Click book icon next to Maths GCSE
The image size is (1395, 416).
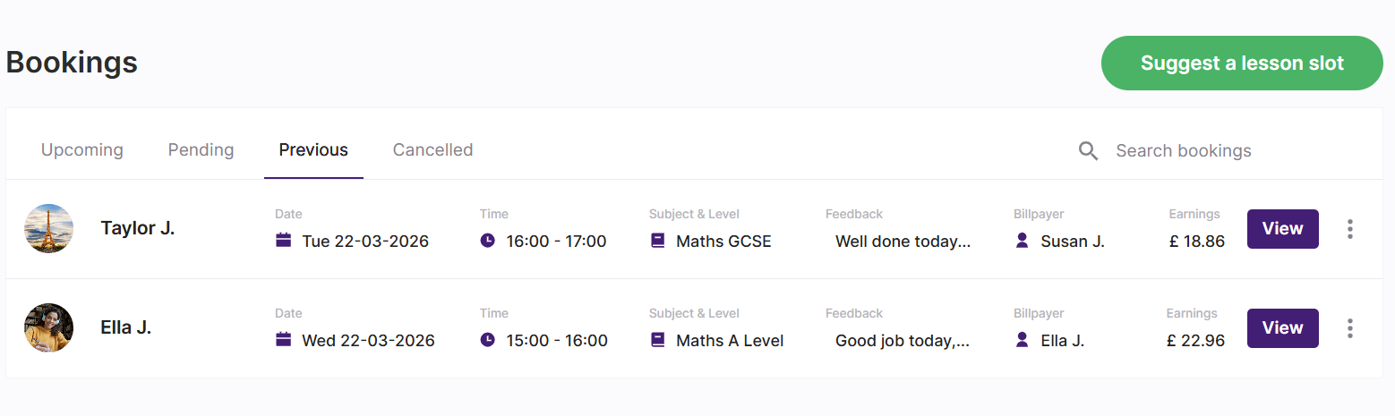pos(658,241)
